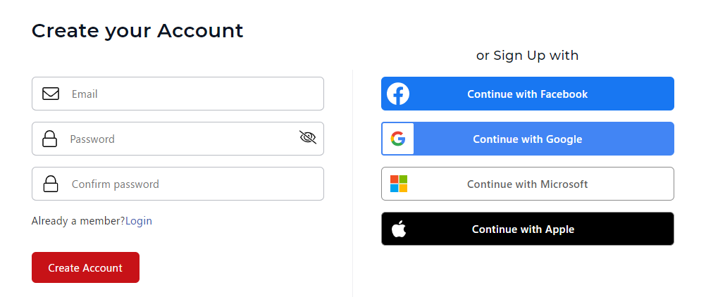The image size is (706, 297).
Task: Click the Create your Account heading
Action: coord(137,31)
